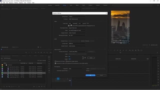Toggle Composite in Linear Color checkbox
Viewport: 160px width, 90px height.
(x=55, y=63)
